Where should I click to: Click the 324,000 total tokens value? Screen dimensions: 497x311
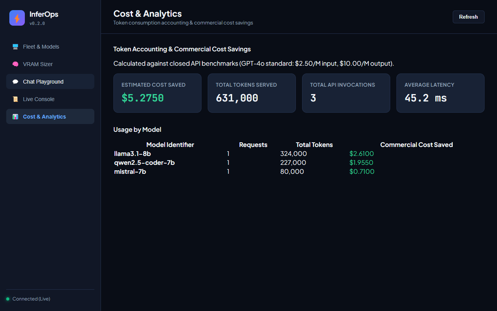point(294,154)
